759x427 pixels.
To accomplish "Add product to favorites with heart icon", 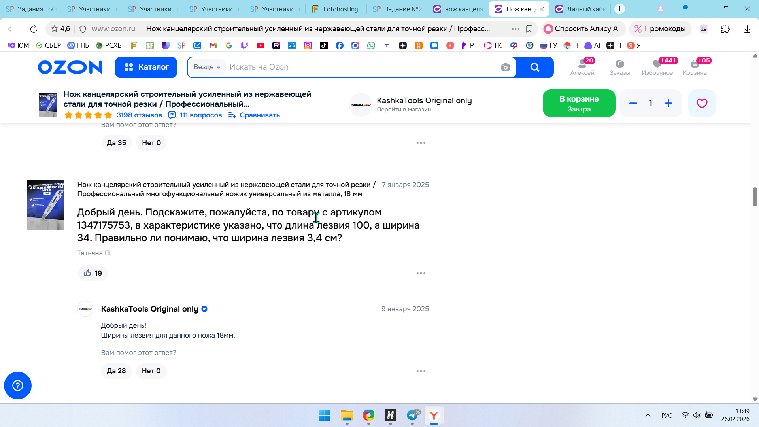I will [702, 103].
